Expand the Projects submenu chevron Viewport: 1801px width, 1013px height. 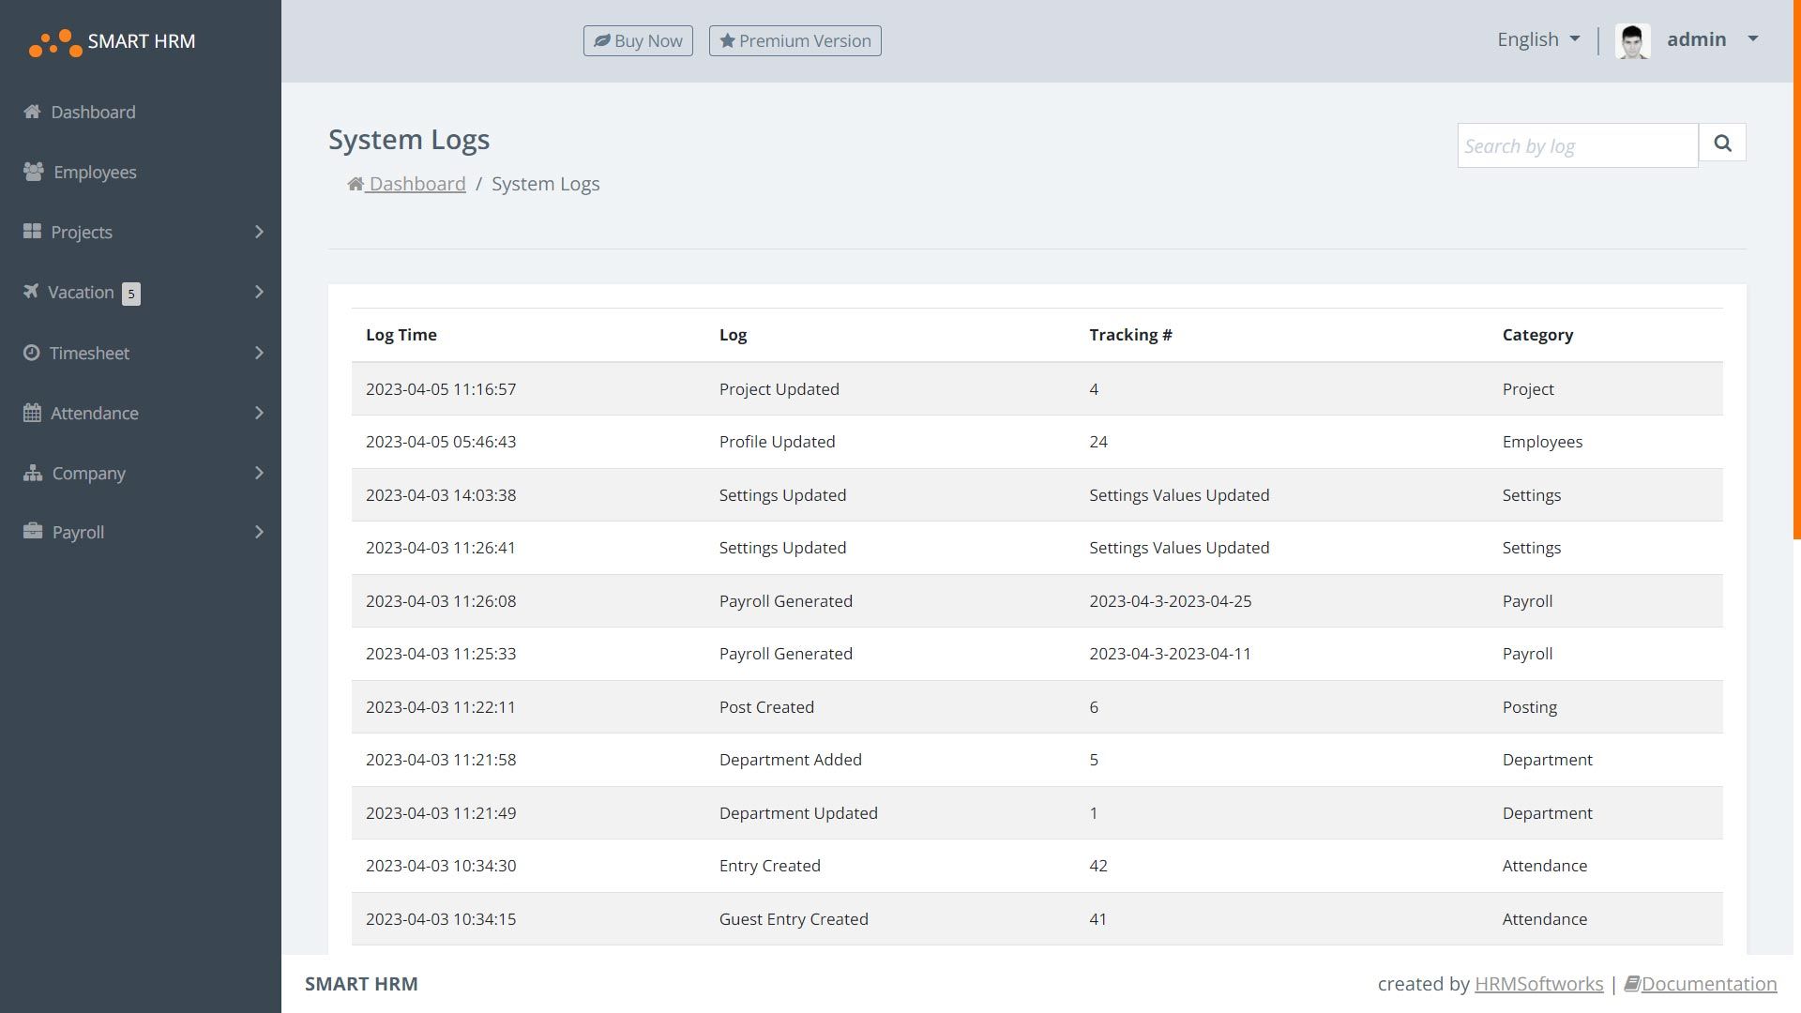pyautogui.click(x=259, y=232)
